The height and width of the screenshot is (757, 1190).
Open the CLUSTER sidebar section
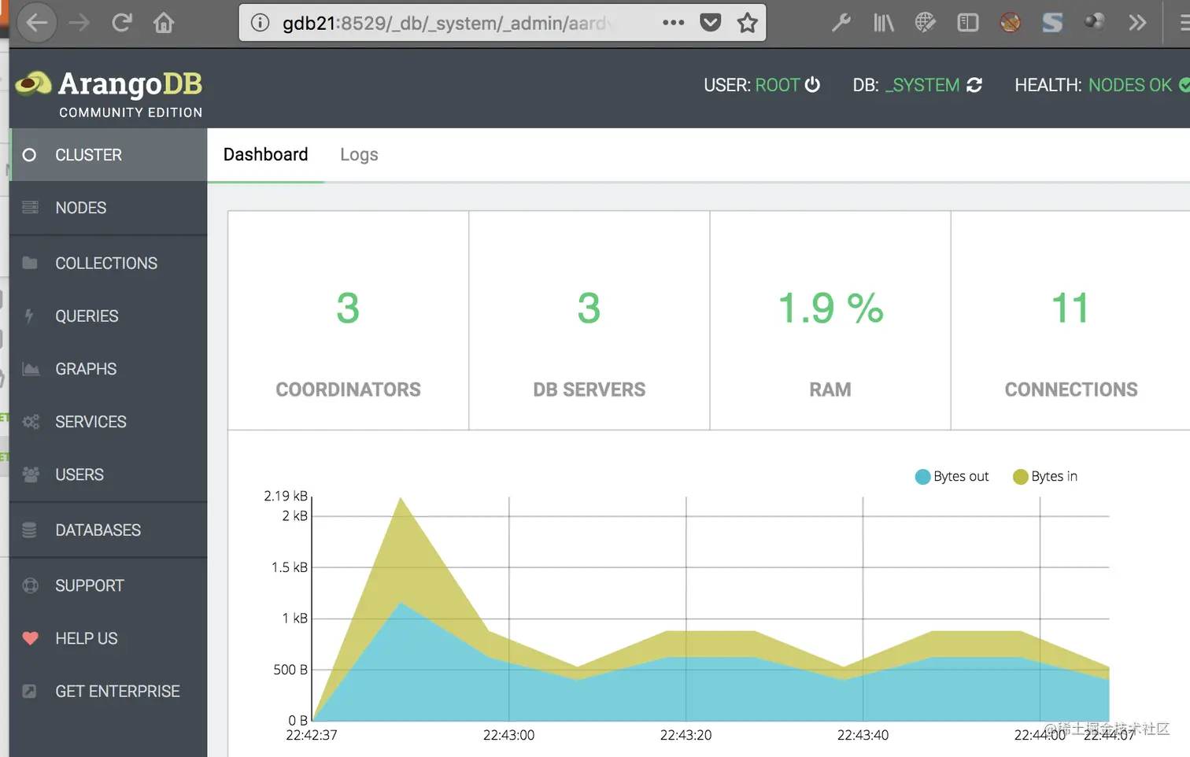tap(109, 155)
